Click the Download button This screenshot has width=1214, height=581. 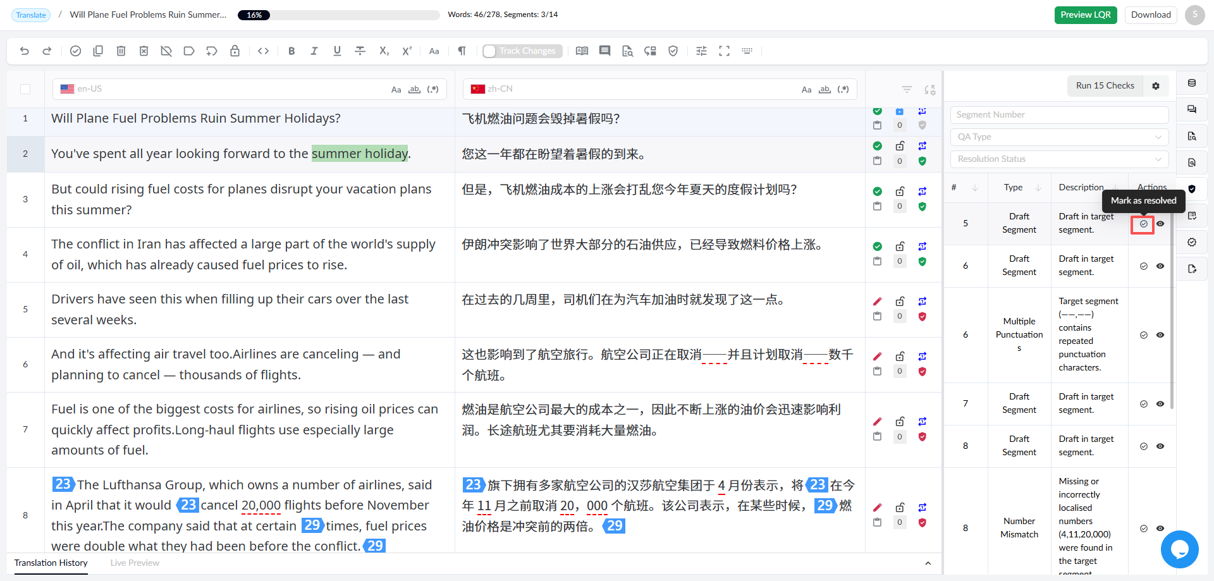[x=1151, y=15]
